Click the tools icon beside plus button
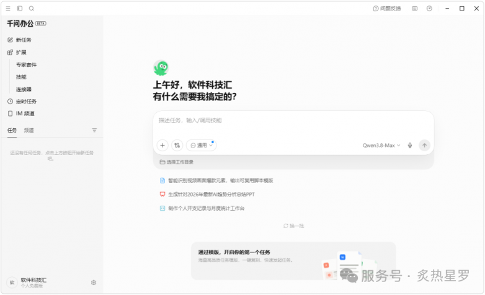Screen dimensions: 485x295 (177, 146)
